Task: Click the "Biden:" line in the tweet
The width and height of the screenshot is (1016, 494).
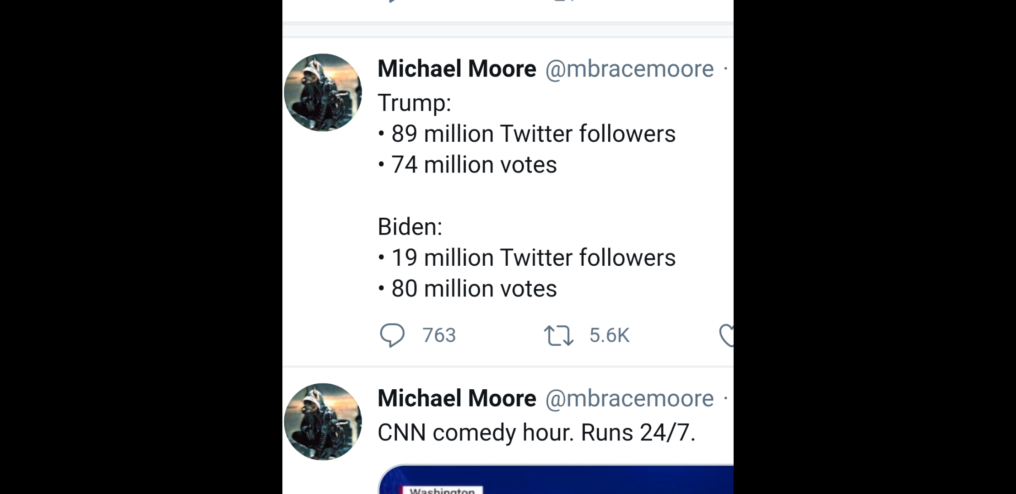Action: pos(410,227)
